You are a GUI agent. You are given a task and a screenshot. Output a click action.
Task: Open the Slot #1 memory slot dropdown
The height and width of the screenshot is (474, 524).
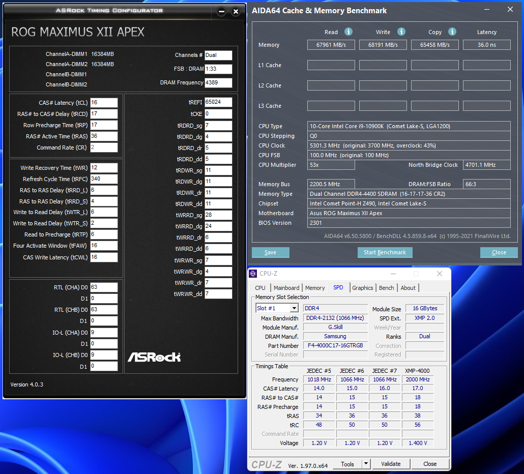pos(294,308)
